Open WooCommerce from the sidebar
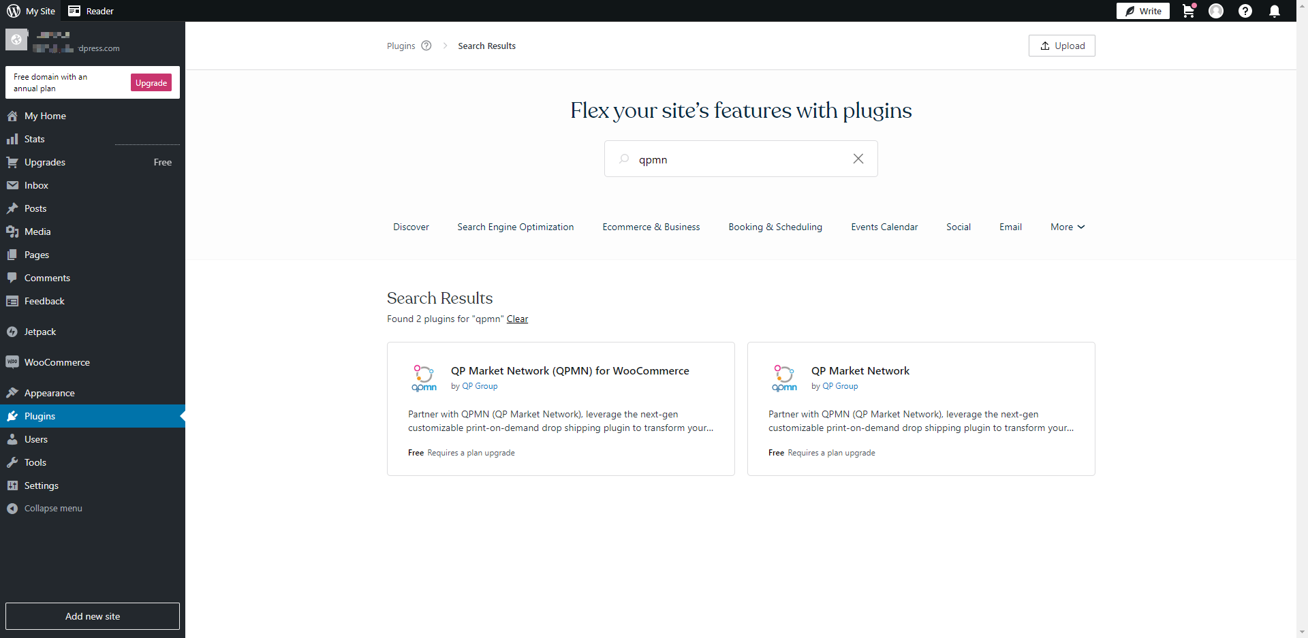Screen dimensions: 1308x638 coord(57,362)
